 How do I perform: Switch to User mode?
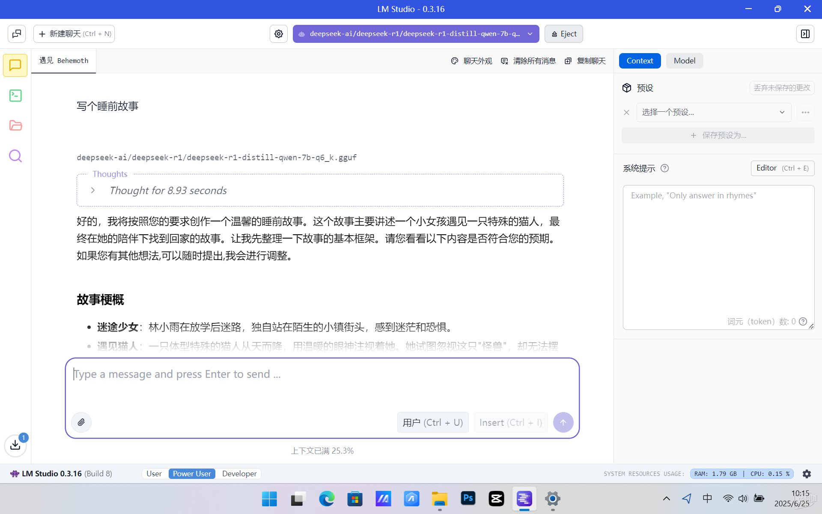pyautogui.click(x=154, y=474)
